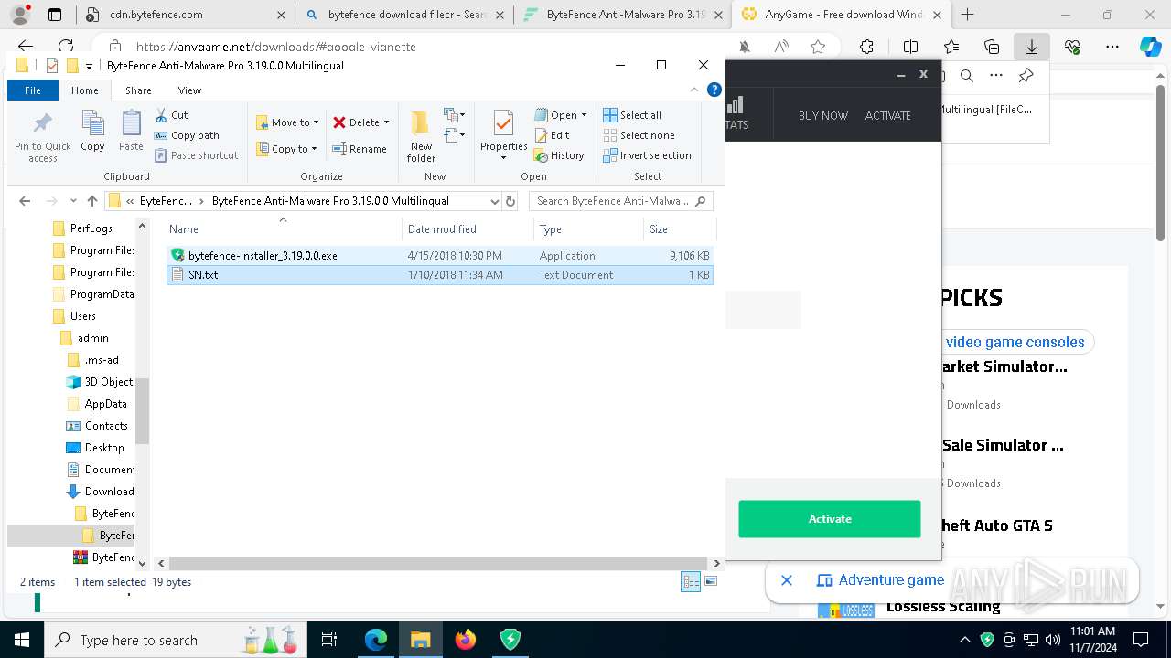
Task: Switch to Large icons view layout
Action: [711, 581]
